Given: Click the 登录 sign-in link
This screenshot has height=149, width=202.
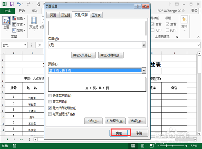Looking at the screenshot, I should [x=194, y=11].
